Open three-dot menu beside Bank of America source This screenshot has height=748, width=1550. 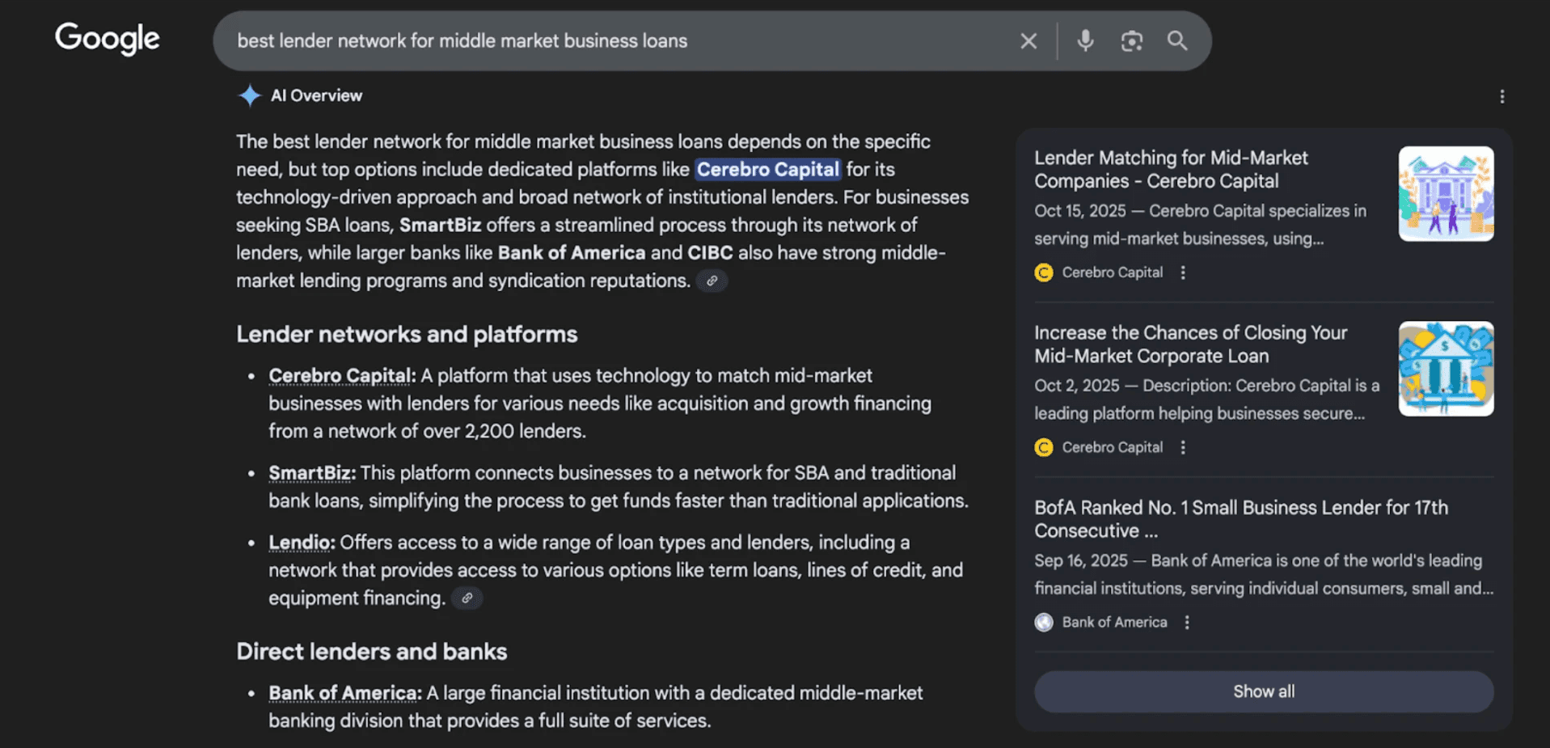click(x=1187, y=623)
